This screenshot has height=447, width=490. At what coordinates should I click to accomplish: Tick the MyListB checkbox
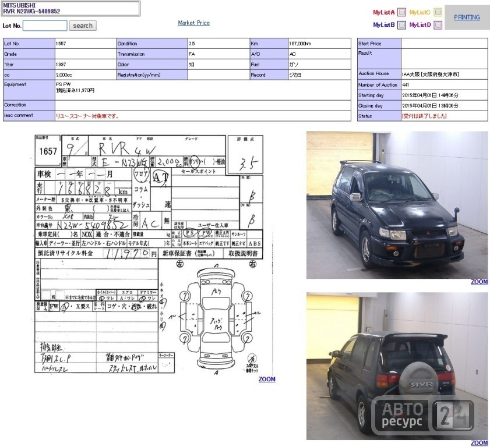coord(401,24)
